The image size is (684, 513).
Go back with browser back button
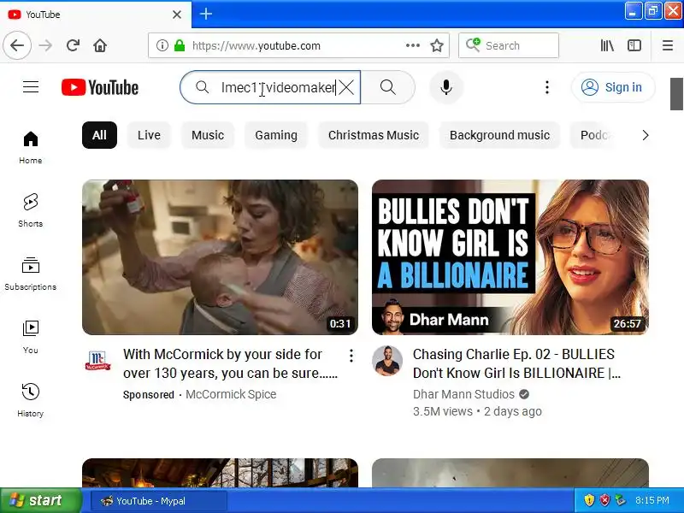[17, 45]
